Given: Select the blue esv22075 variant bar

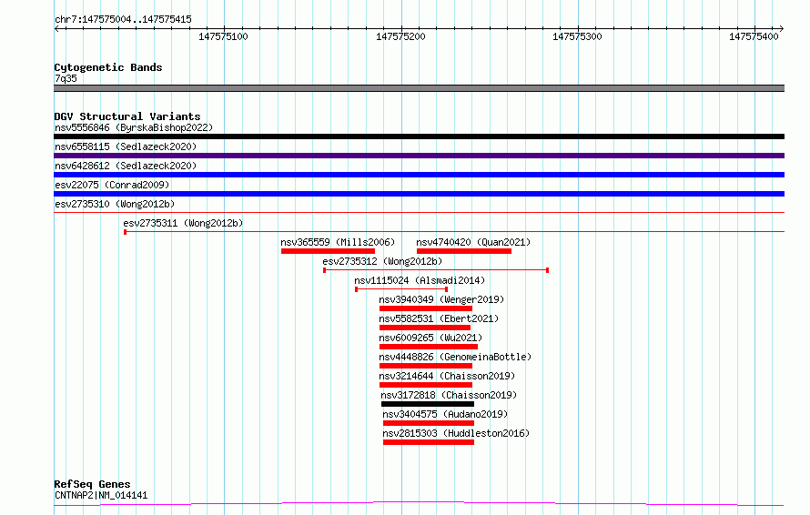Looking at the screenshot, I should 419,194.
